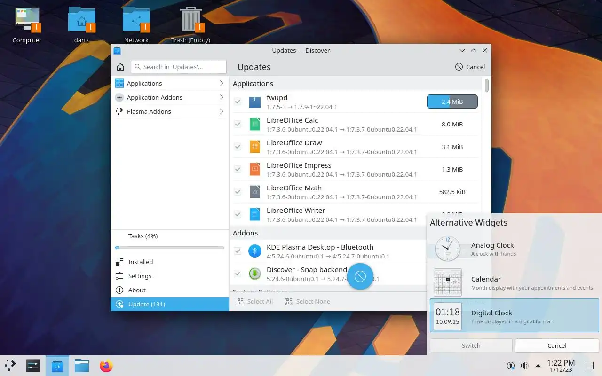Click the Search in 'Updates' field

tap(179, 67)
